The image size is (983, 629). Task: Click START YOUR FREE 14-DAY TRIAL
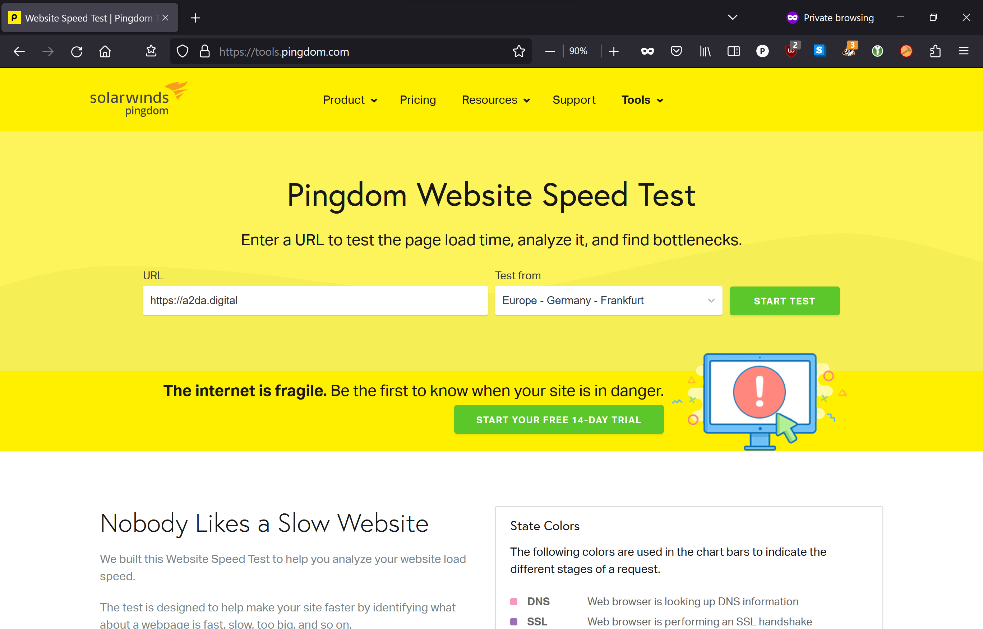pos(558,419)
